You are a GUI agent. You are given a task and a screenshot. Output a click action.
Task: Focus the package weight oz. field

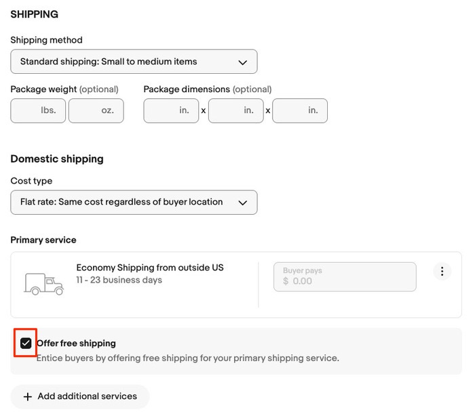[96, 110]
